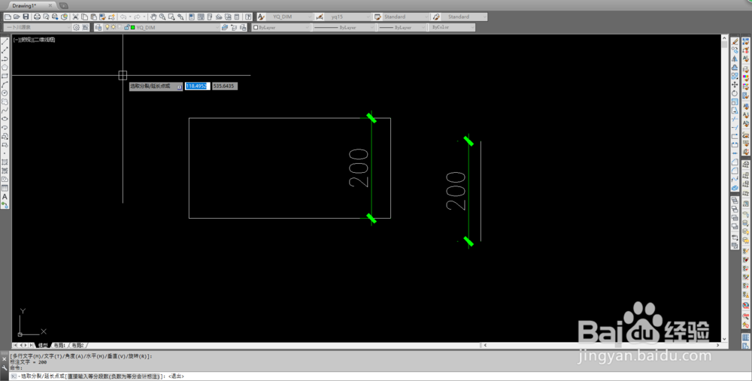
Task: Click the Paste icon in the toolbar
Action: tap(93, 17)
